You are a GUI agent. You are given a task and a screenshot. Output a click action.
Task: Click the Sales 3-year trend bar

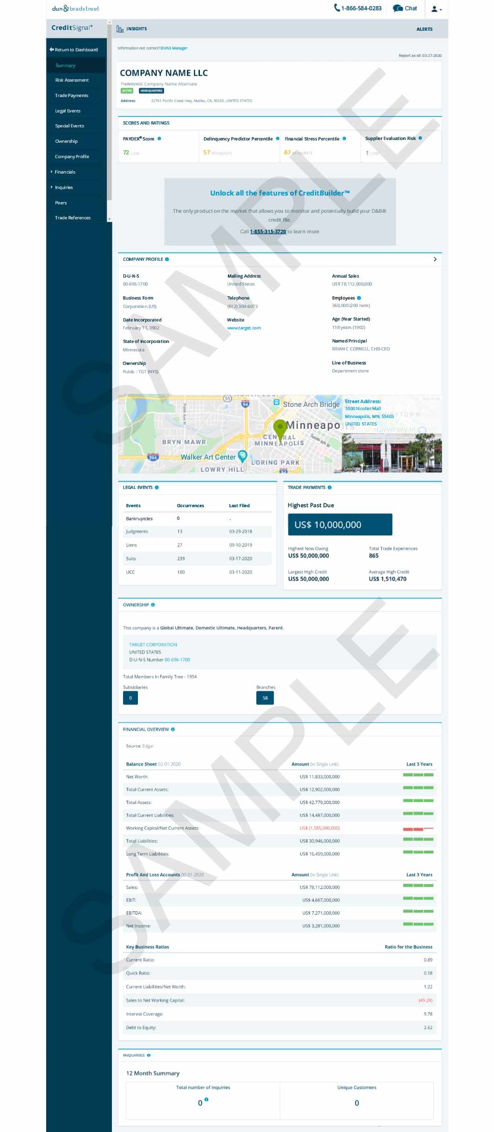(x=418, y=885)
